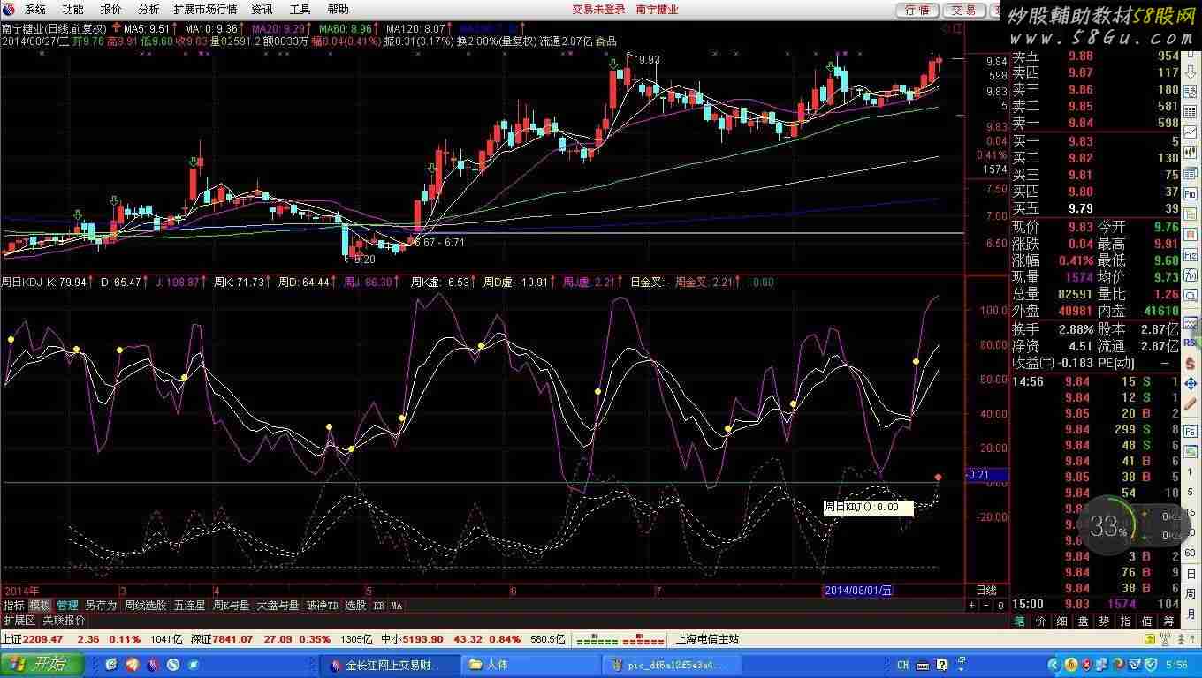Select the 五连星 indicator tab
This screenshot has width=1202, height=678.
189,606
